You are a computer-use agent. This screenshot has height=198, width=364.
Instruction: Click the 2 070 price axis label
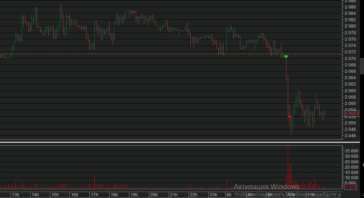click(x=350, y=58)
